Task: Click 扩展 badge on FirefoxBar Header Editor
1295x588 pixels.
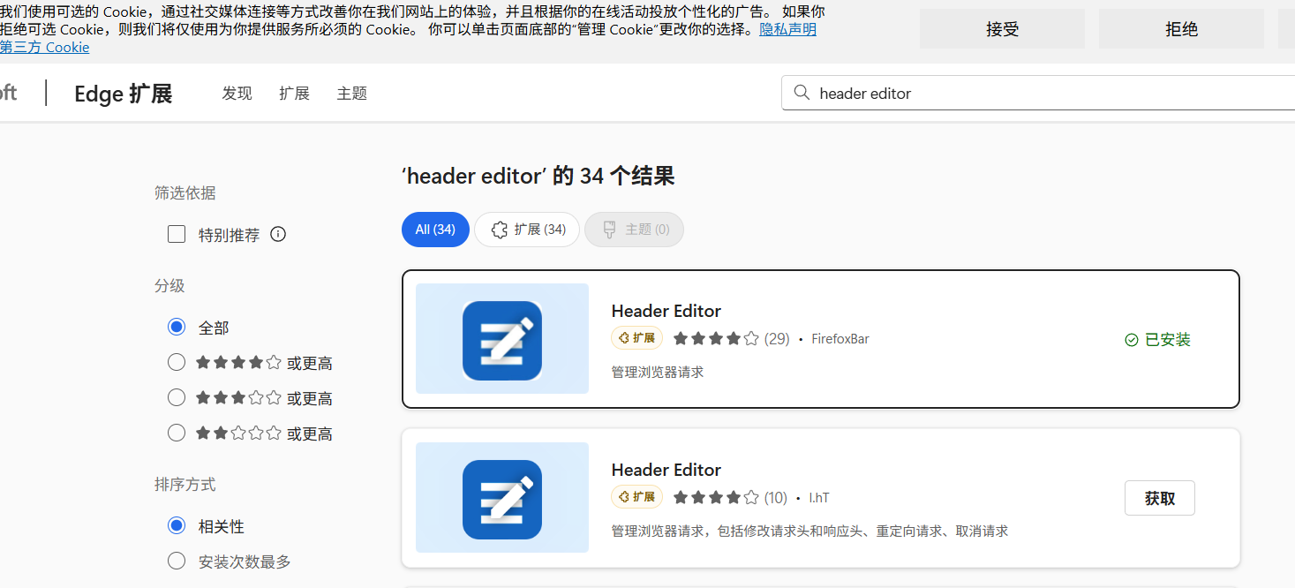Action: (x=637, y=338)
